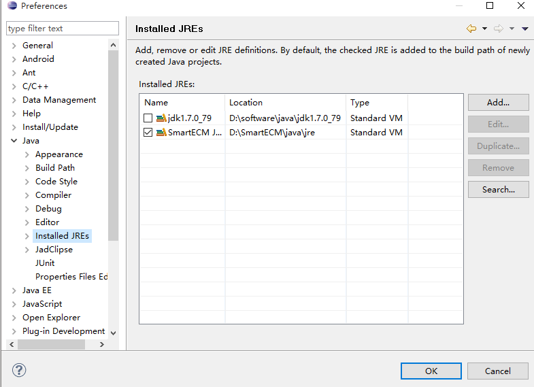Click the Search... button
Viewport: 534px width, 387px height.
[x=498, y=190]
